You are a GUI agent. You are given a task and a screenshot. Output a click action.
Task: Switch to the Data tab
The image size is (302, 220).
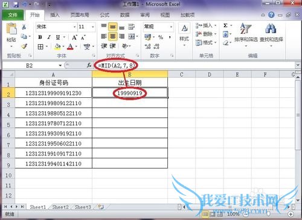125,15
